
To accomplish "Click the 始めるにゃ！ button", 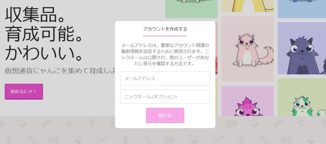I will (24, 91).
